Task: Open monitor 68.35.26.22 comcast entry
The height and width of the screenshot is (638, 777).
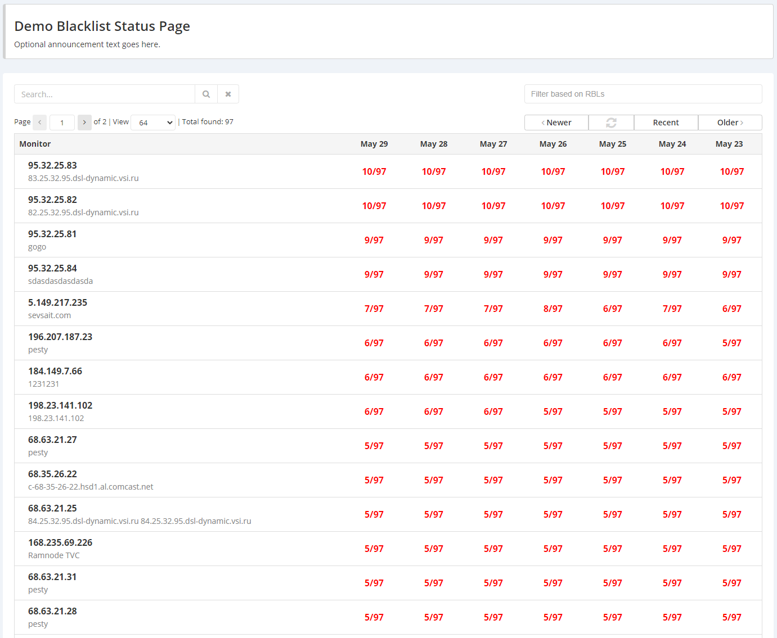Action: (52, 474)
